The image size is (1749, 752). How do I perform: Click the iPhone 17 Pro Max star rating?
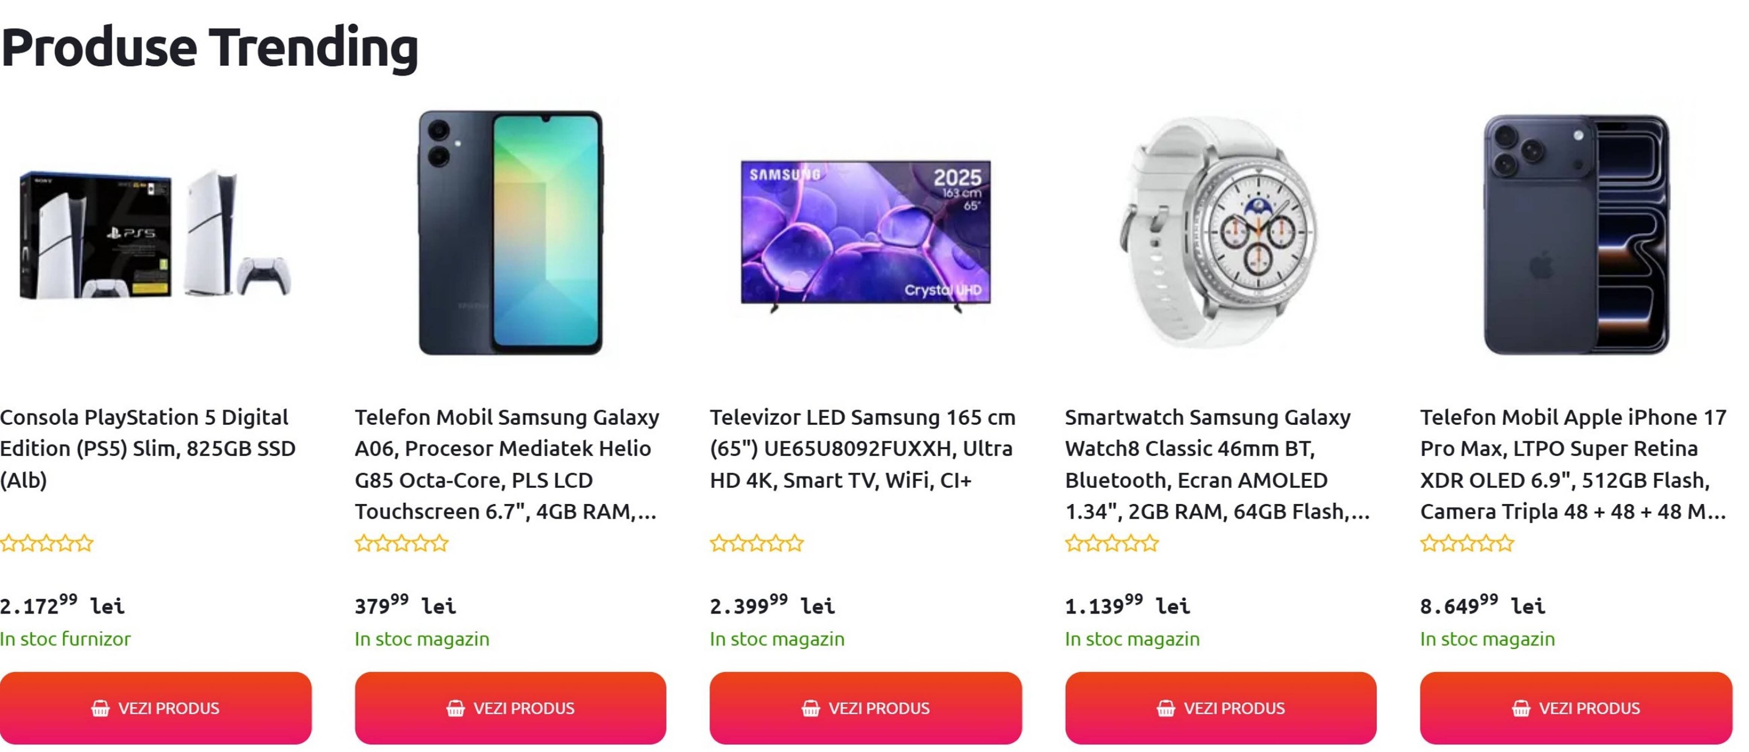tap(1467, 544)
